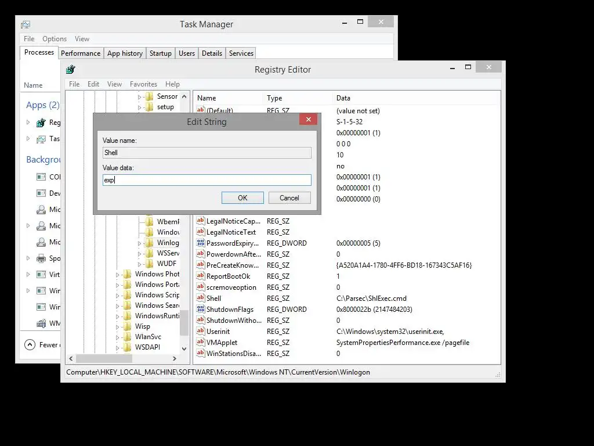Click the Registry Editor title bar icon

pyautogui.click(x=70, y=70)
